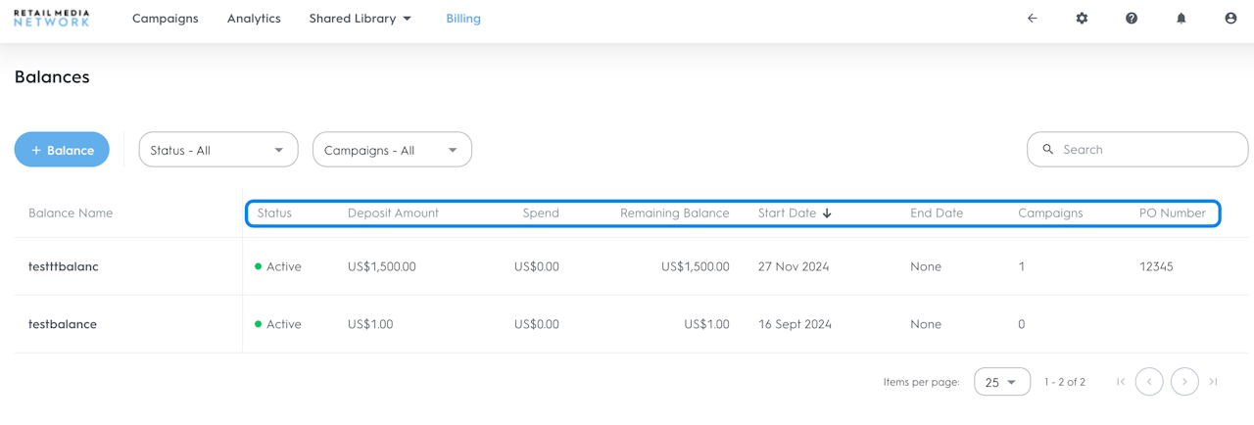Image resolution: width=1254 pixels, height=425 pixels.
Task: Click the add Balance button
Action: (x=62, y=150)
